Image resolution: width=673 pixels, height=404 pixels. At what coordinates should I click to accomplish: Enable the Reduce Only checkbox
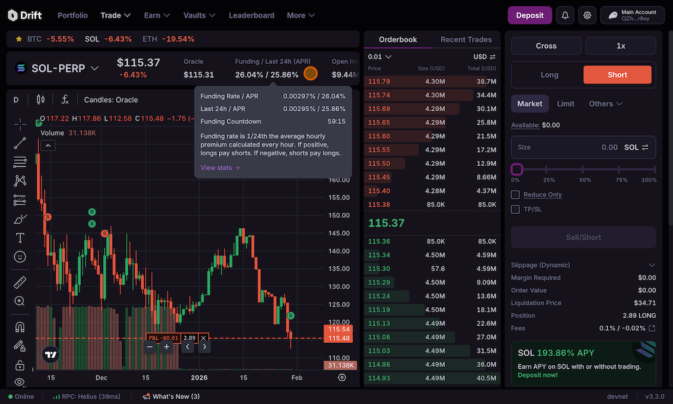point(516,195)
